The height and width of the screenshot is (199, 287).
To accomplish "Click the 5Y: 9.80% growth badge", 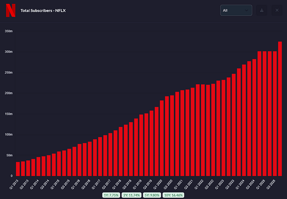I will (x=152, y=195).
